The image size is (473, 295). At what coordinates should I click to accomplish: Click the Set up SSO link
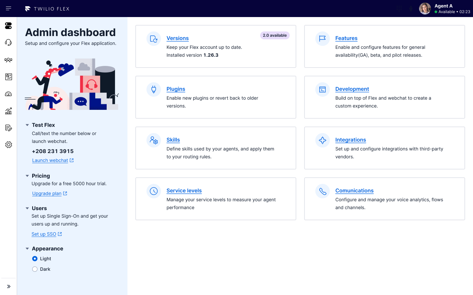pos(47,234)
